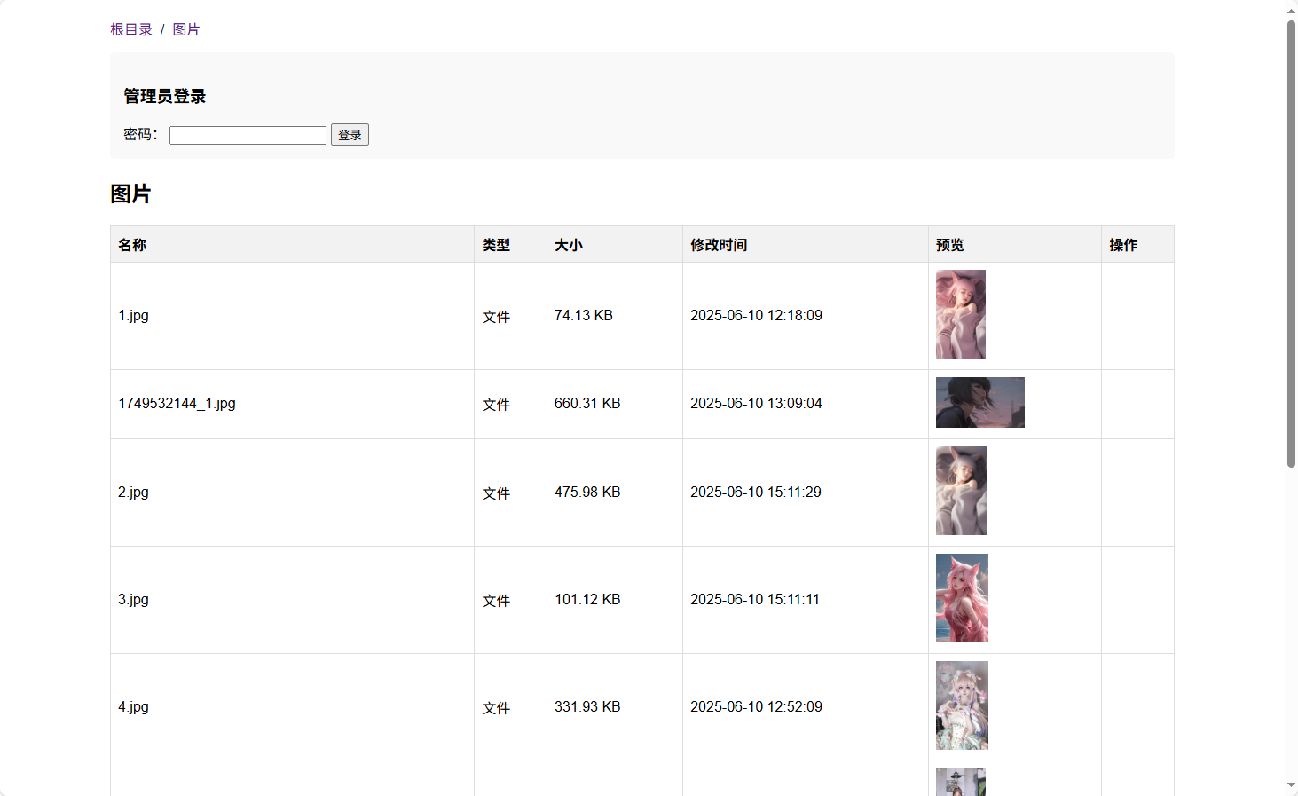
Task: Click the timestamp 2025-06-10 12:18:09
Action: point(756,316)
